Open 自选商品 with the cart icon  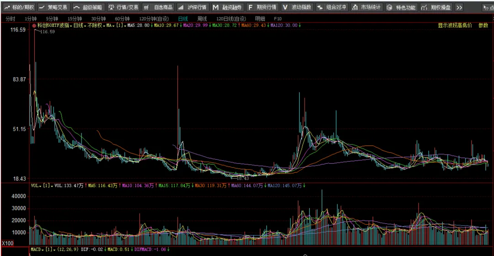pyautogui.click(x=158, y=7)
